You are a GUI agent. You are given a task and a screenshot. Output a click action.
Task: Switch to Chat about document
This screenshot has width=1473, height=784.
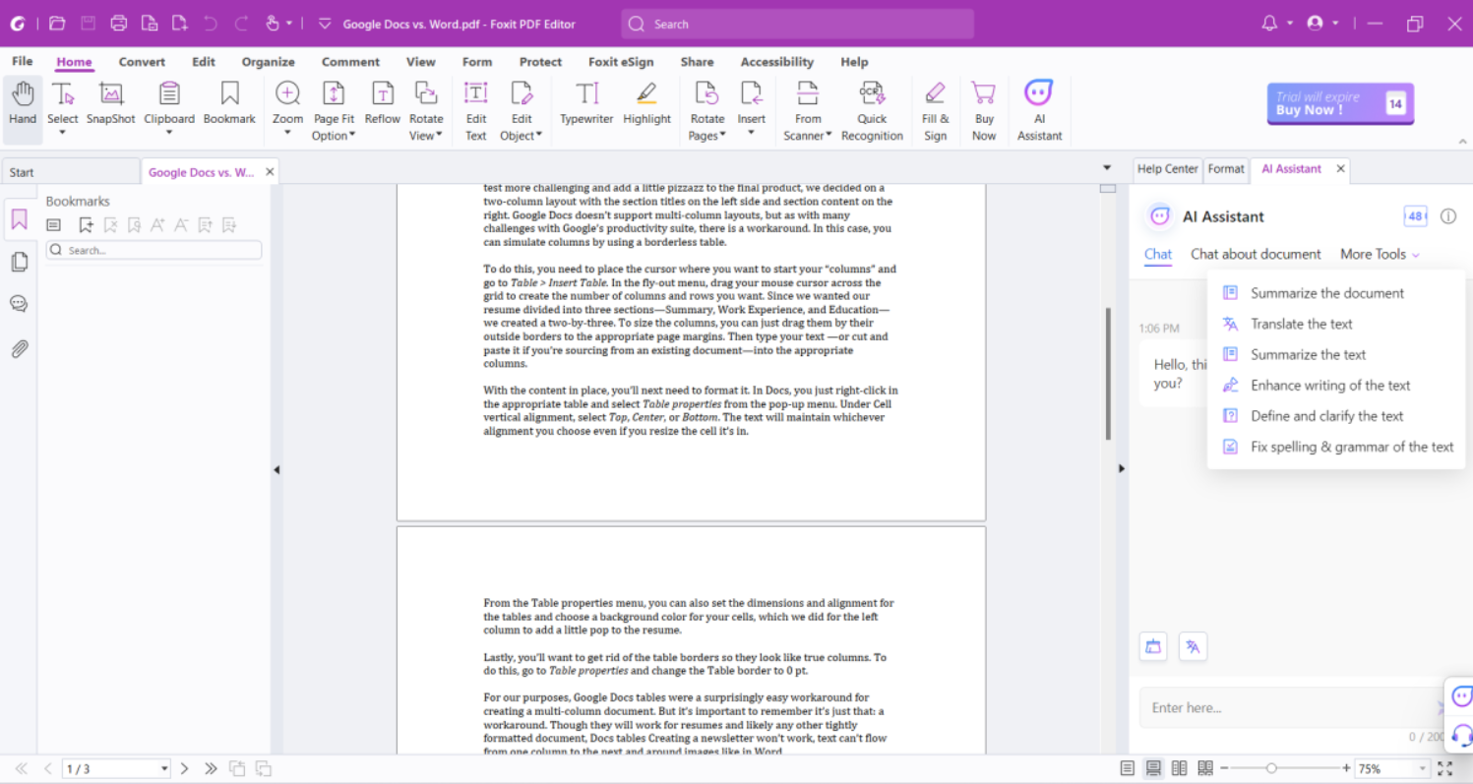[x=1255, y=254]
